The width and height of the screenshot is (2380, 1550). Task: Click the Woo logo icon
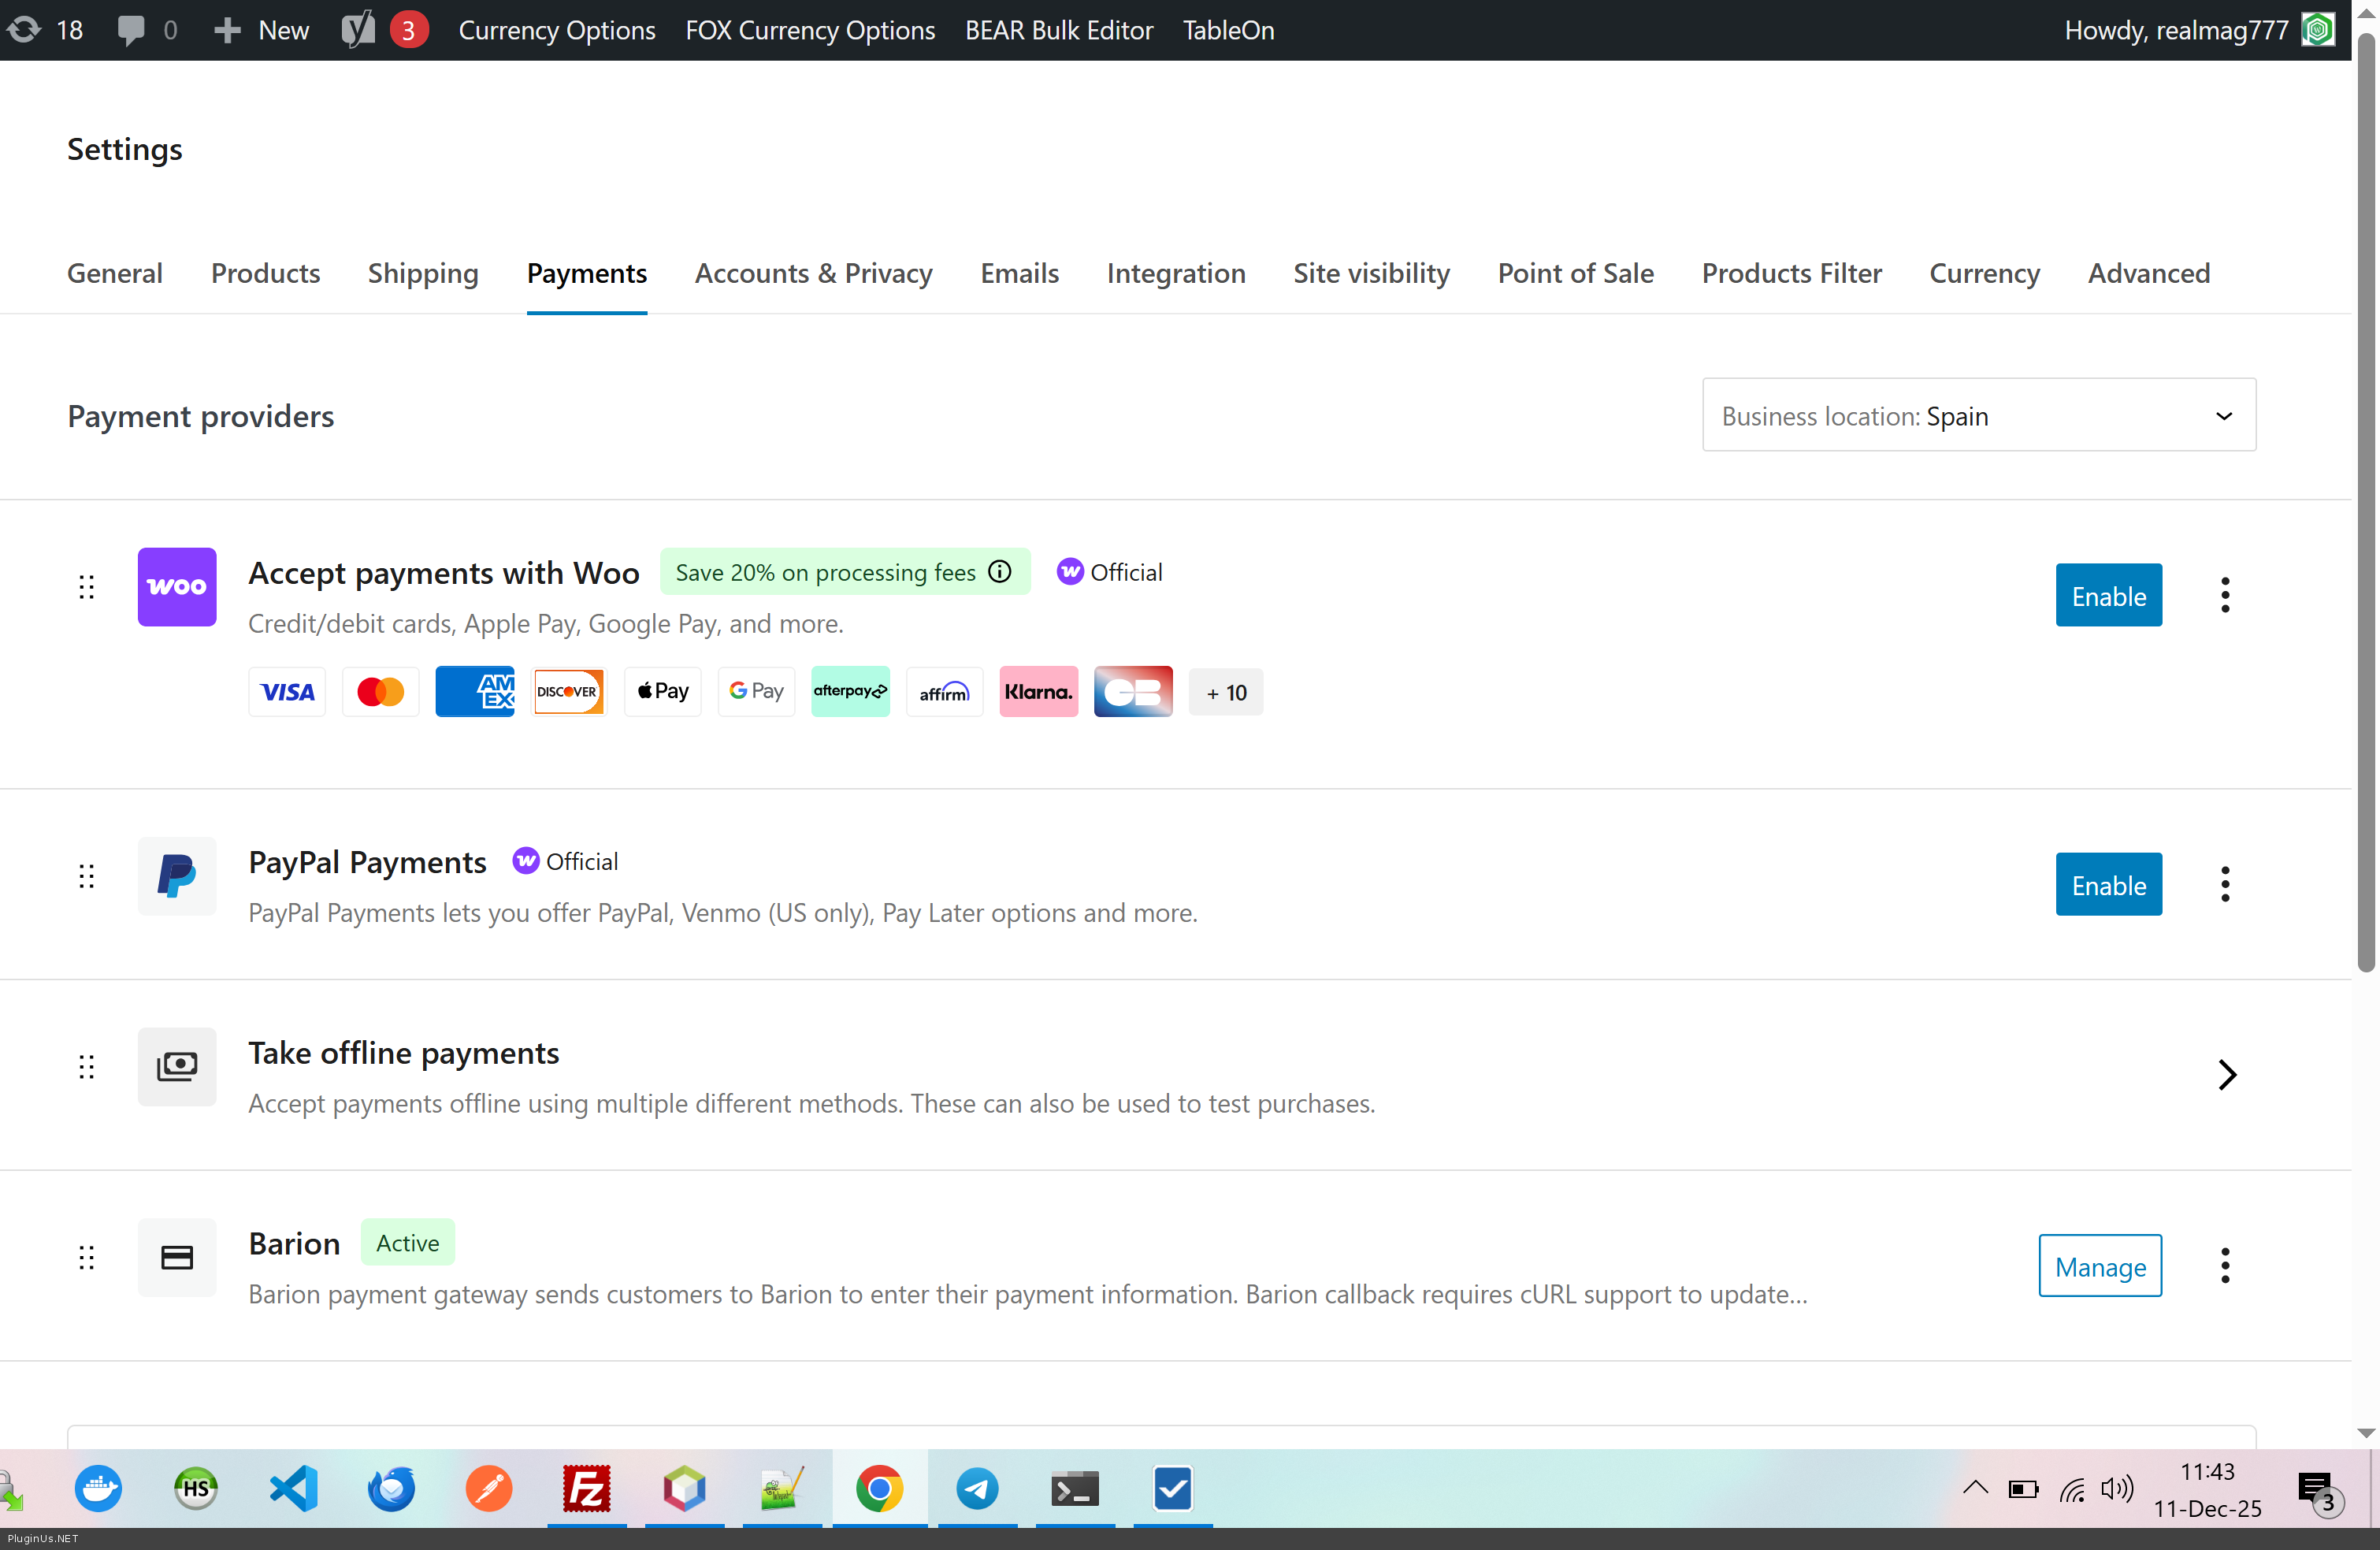[x=176, y=587]
